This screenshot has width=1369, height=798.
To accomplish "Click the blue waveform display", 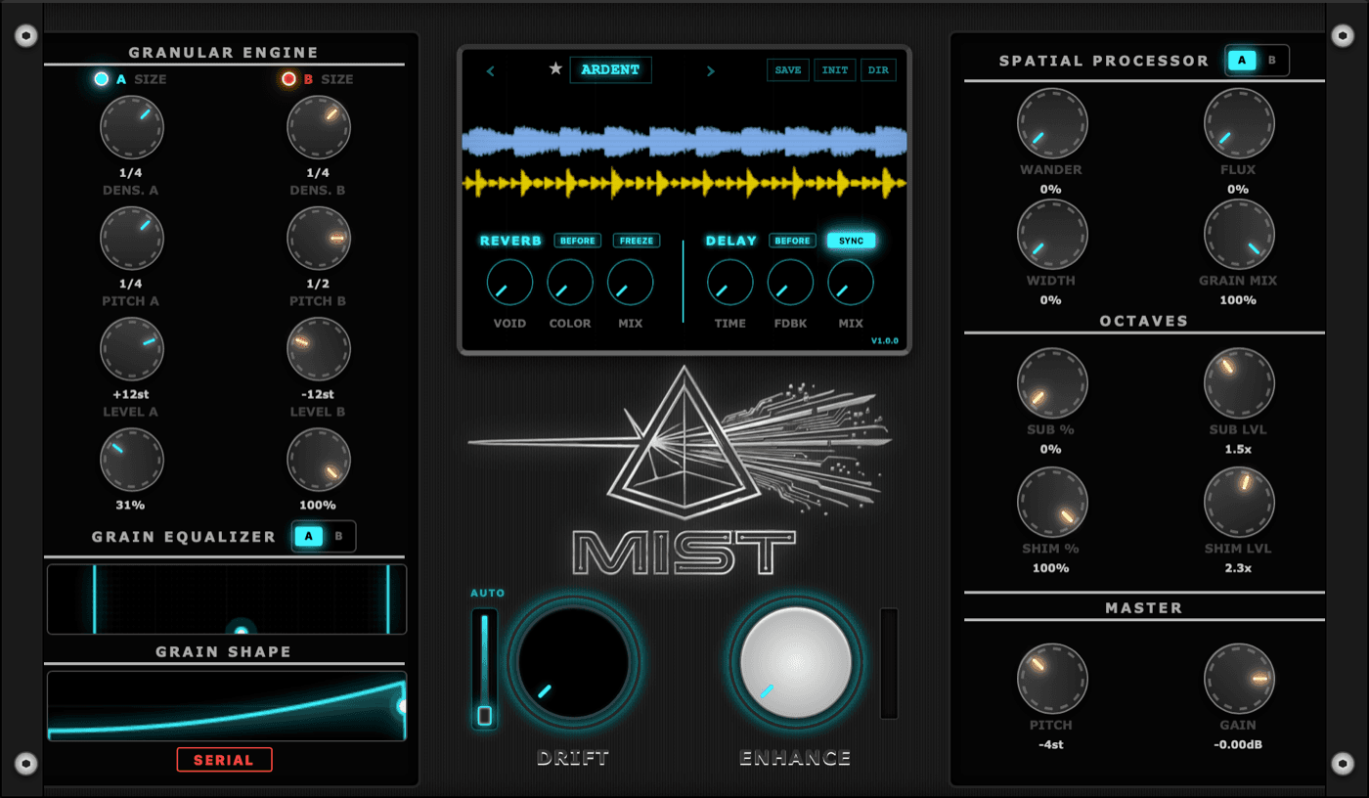I will [684, 142].
